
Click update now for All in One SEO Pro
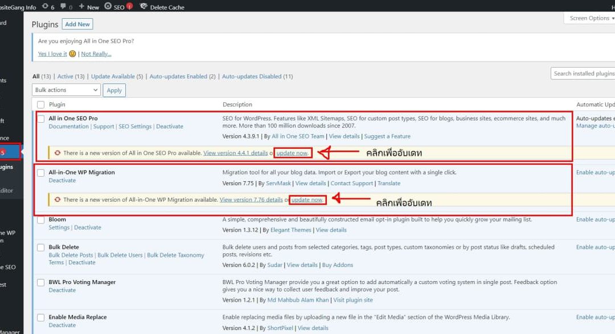click(292, 153)
